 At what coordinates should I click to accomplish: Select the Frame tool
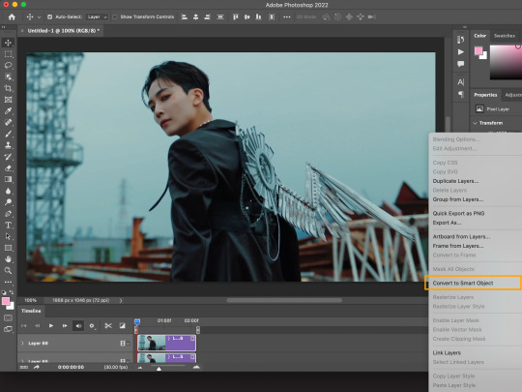tap(8, 100)
